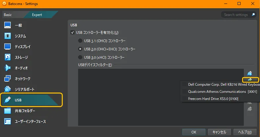Go to the ディスプレイ (Display) settings
The width and height of the screenshot is (260, 137).
coord(22,46)
